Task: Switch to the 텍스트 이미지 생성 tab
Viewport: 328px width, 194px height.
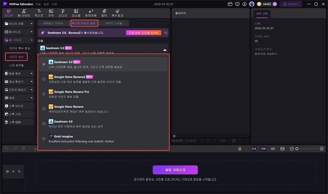Action: coord(84,23)
